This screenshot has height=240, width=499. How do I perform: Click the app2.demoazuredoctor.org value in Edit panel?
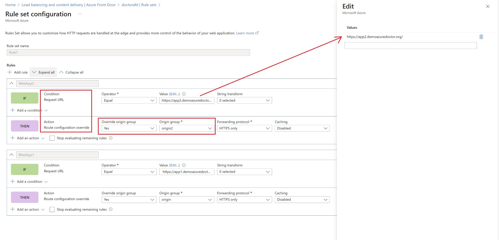(375, 37)
